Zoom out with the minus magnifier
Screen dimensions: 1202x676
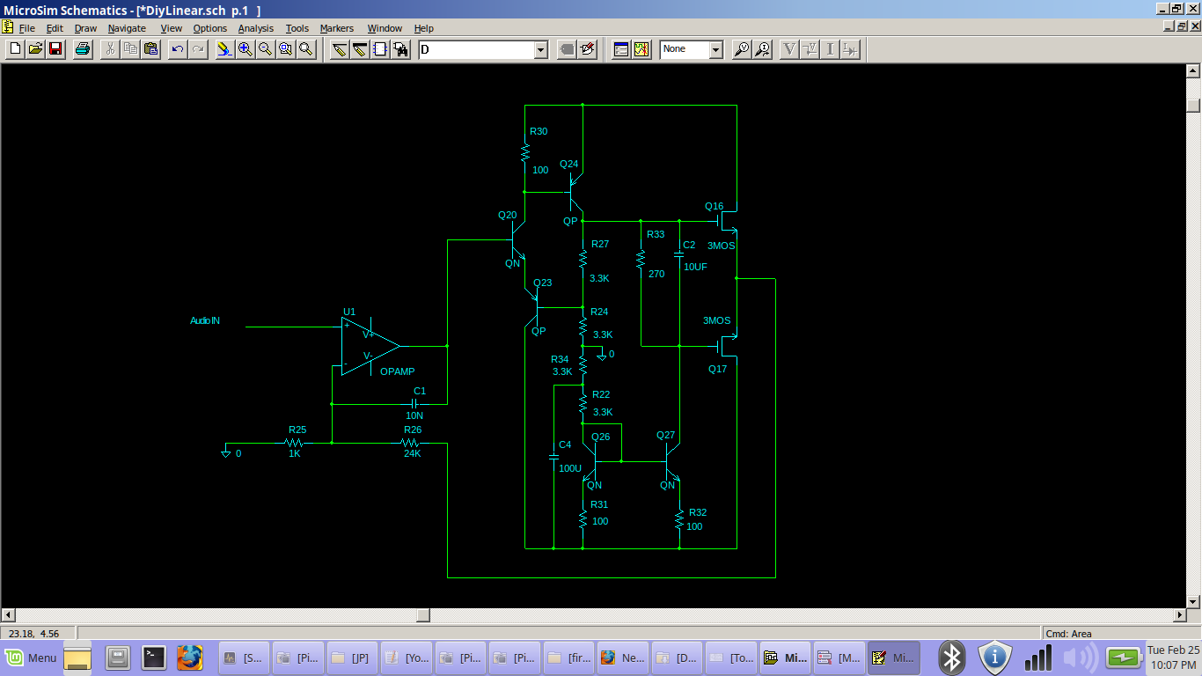pos(266,49)
